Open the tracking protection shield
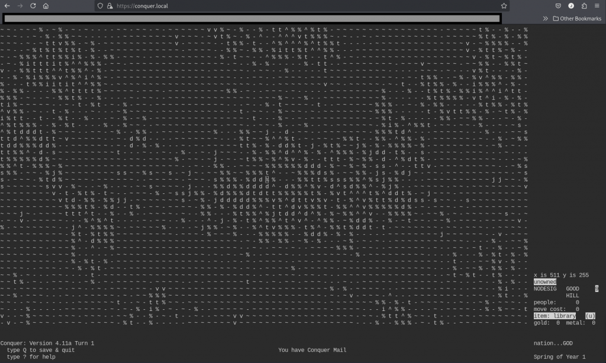The width and height of the screenshot is (606, 363). click(x=101, y=5)
